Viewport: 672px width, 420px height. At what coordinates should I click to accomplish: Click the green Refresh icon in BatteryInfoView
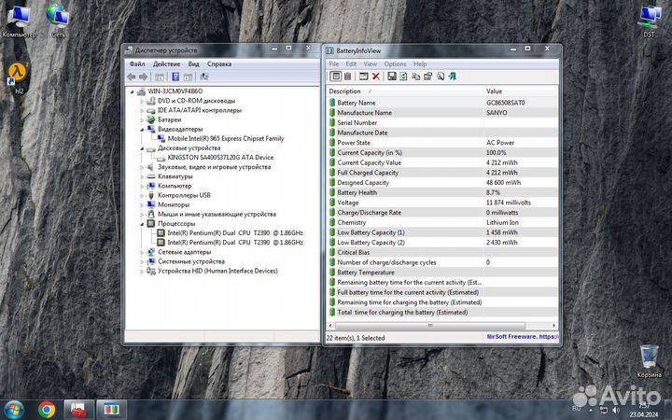coord(403,77)
